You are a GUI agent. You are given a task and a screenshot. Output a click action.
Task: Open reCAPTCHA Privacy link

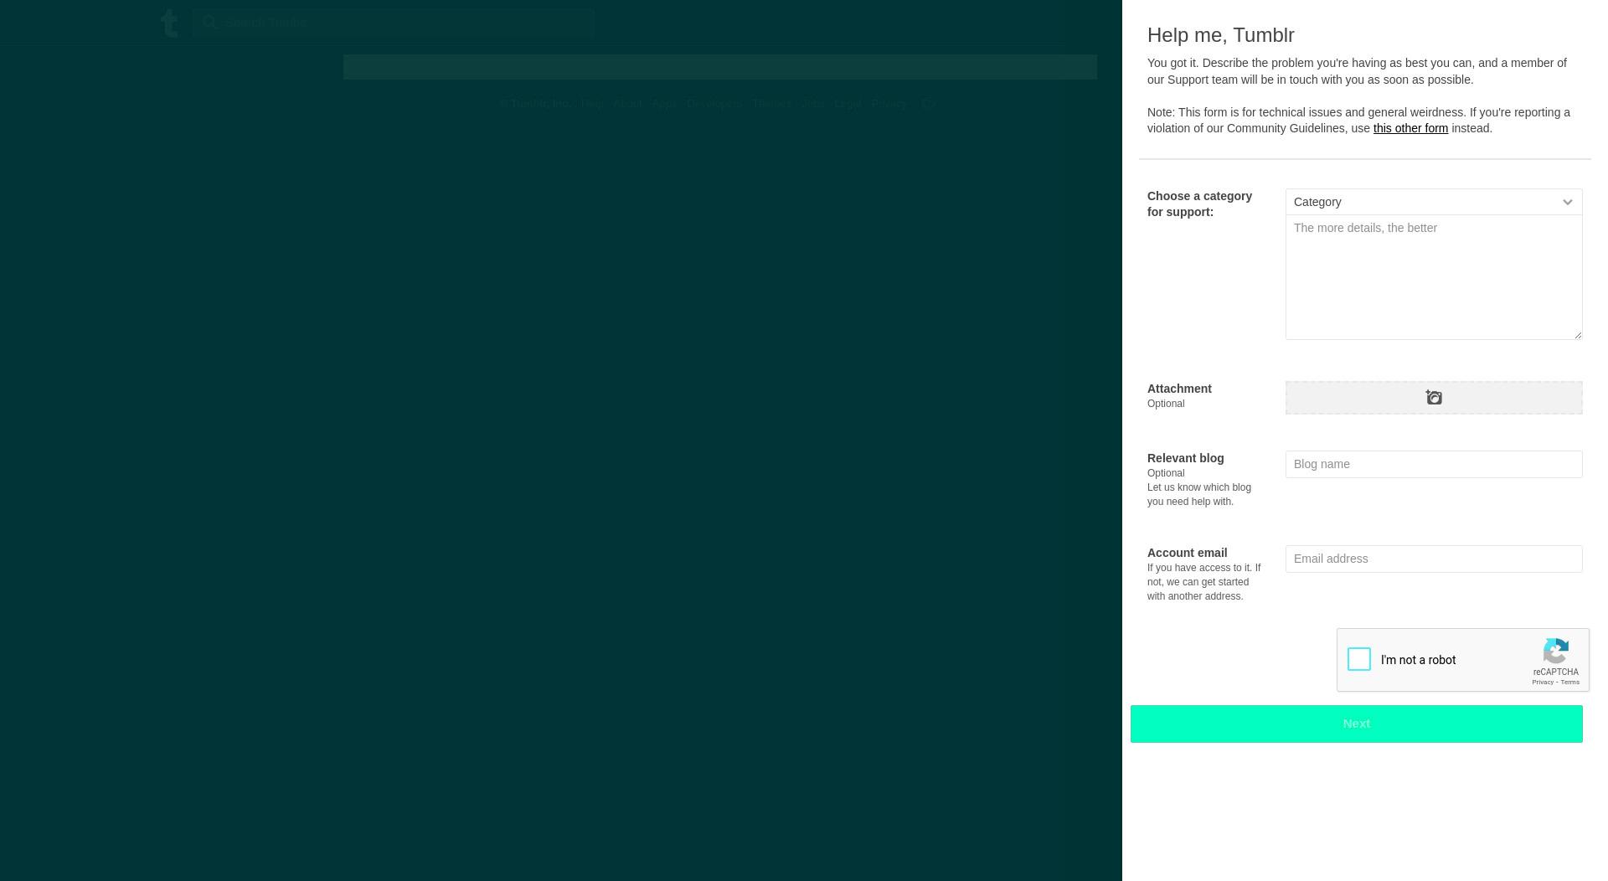(x=1543, y=683)
